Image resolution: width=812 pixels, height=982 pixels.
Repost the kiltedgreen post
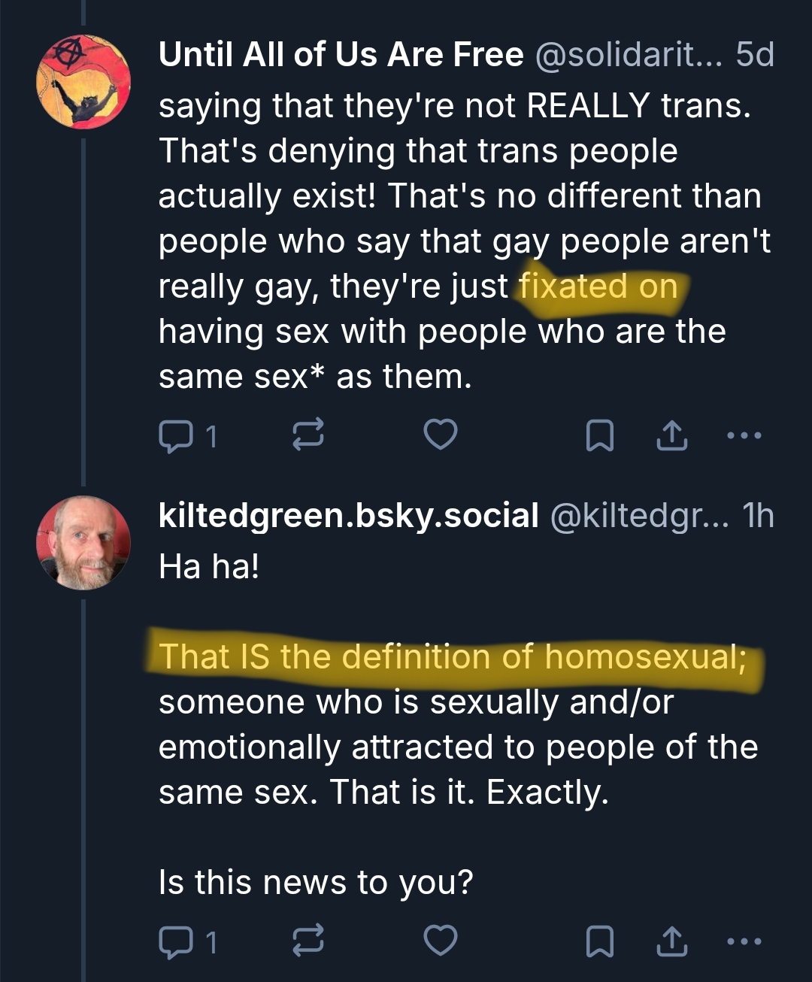pyautogui.click(x=308, y=941)
